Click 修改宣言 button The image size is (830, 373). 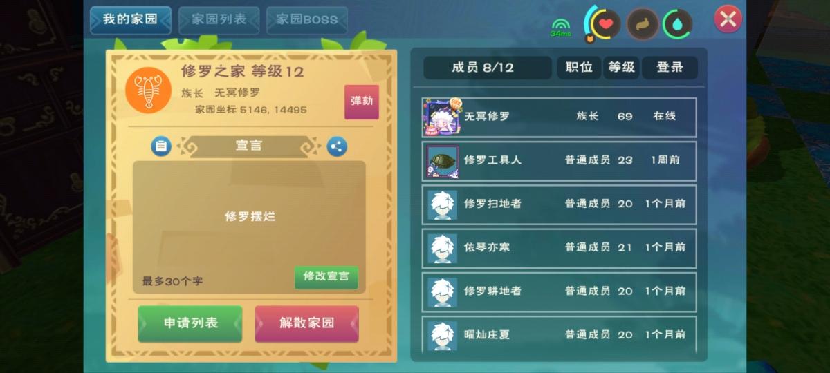coord(326,277)
